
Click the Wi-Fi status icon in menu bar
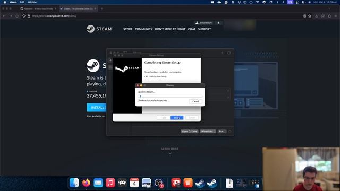click(257, 2)
